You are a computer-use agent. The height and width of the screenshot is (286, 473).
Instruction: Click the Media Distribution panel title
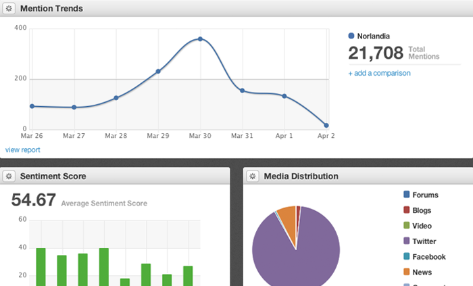301,176
